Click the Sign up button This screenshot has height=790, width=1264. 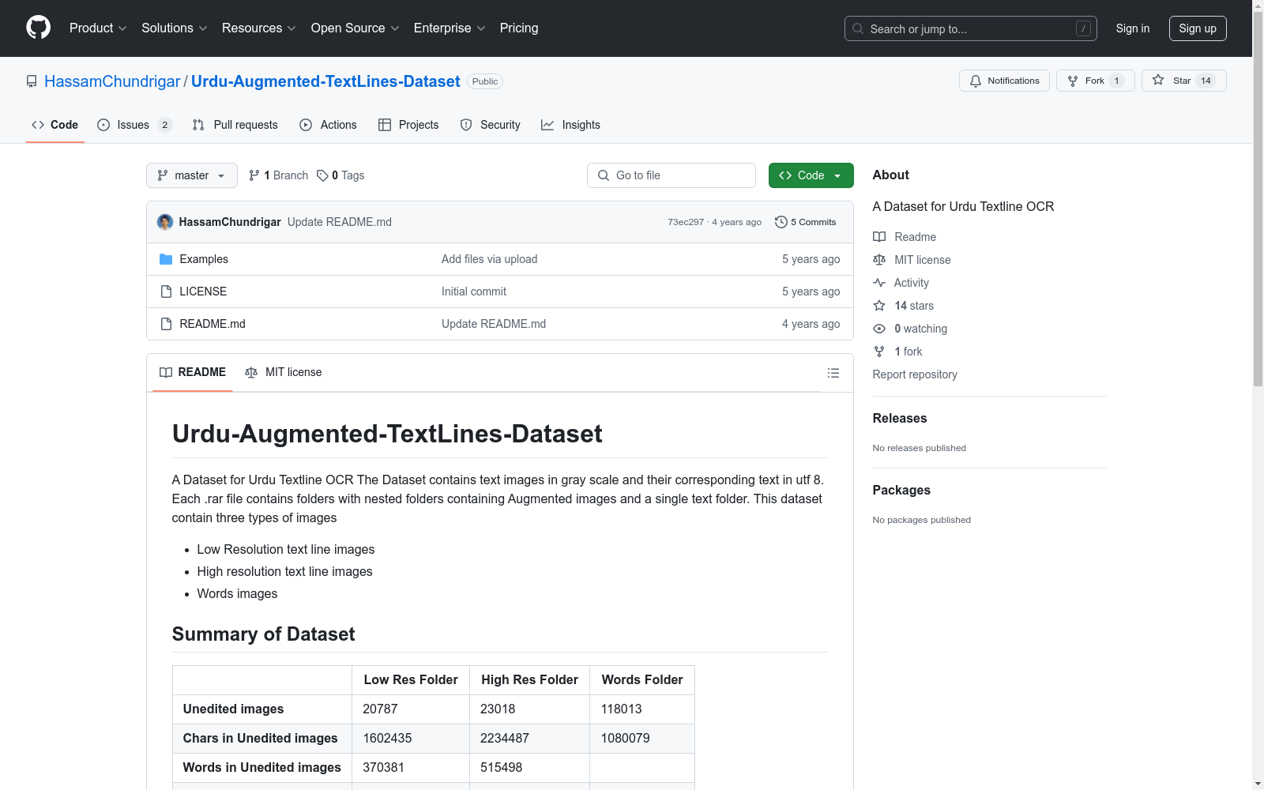tap(1198, 28)
